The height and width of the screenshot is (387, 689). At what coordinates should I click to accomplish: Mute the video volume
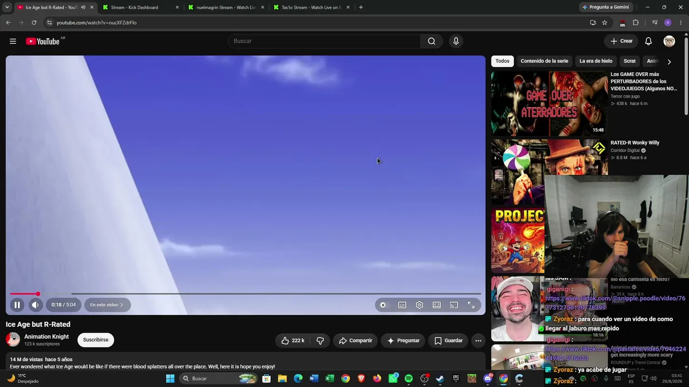[36, 305]
